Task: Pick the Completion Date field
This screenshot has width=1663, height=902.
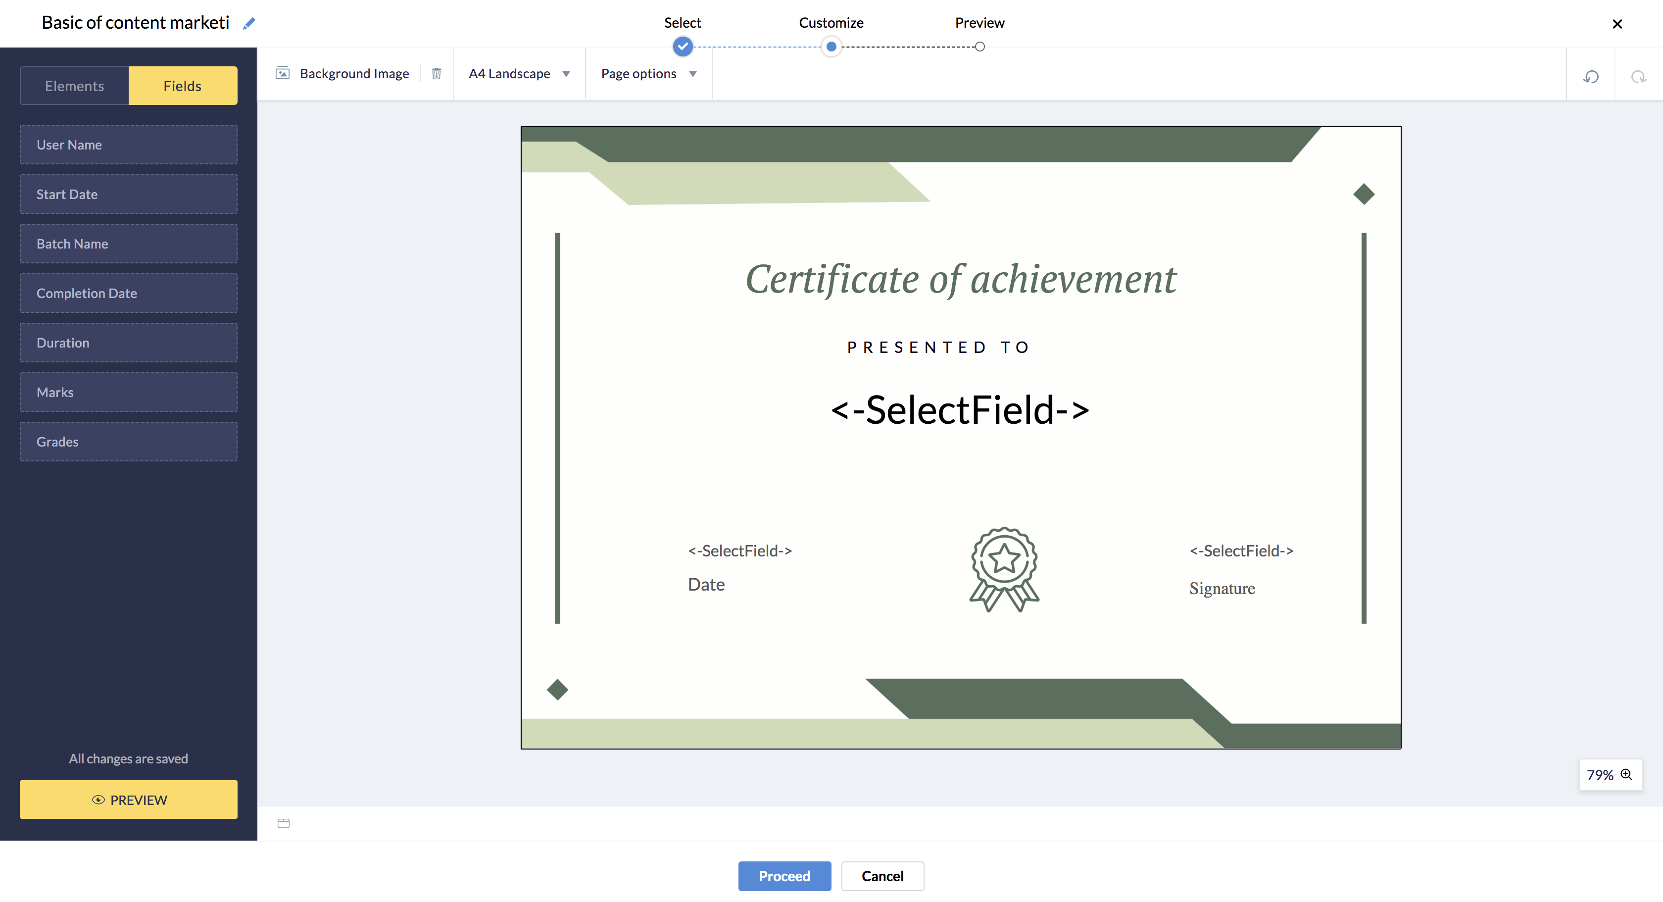Action: pos(129,293)
